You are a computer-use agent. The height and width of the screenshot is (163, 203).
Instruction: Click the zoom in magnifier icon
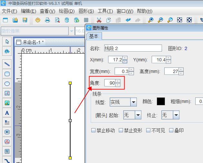tap(151, 20)
